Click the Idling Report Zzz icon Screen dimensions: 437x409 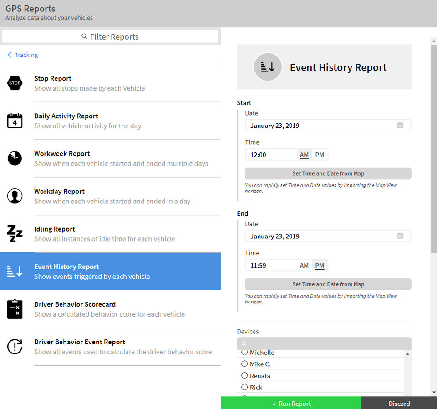click(x=15, y=233)
